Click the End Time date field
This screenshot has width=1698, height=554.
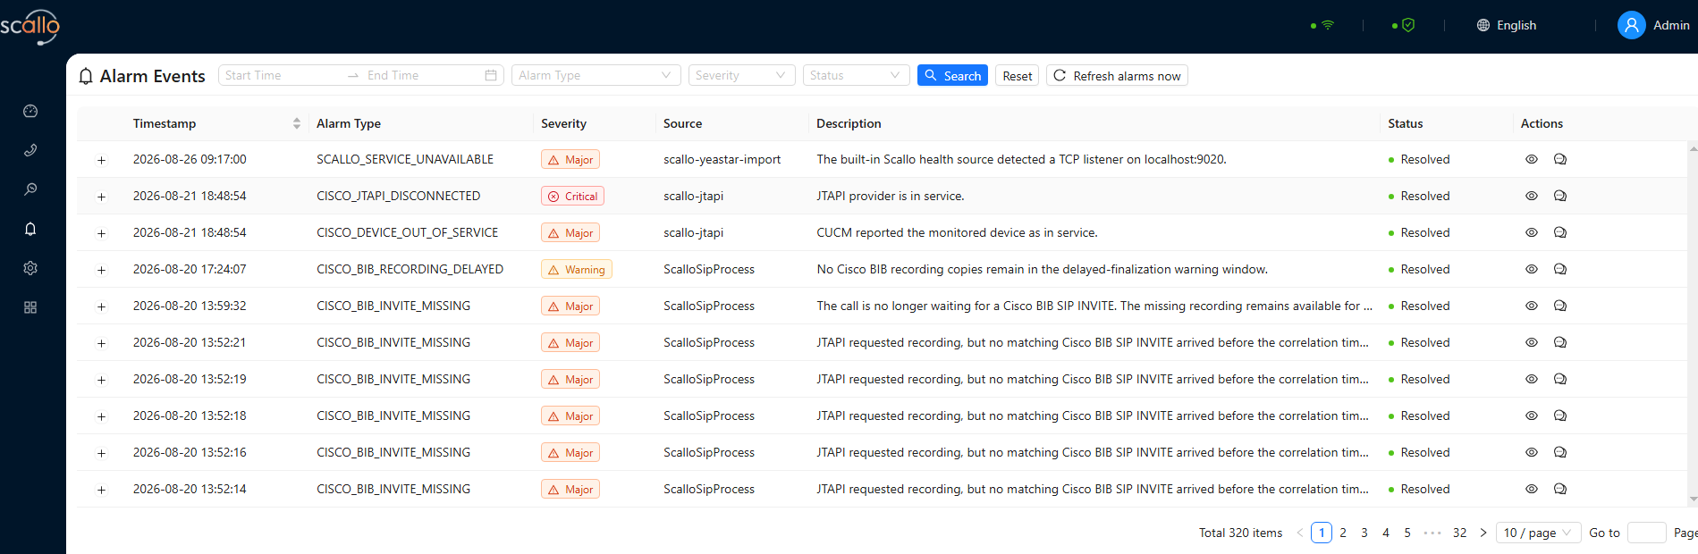tap(420, 75)
